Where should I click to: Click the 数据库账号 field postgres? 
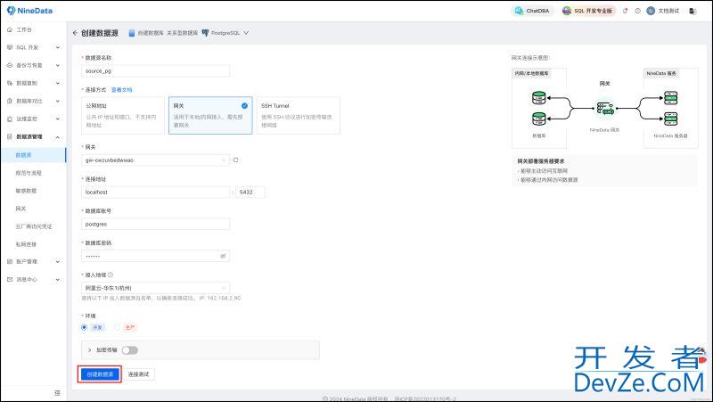pos(155,225)
